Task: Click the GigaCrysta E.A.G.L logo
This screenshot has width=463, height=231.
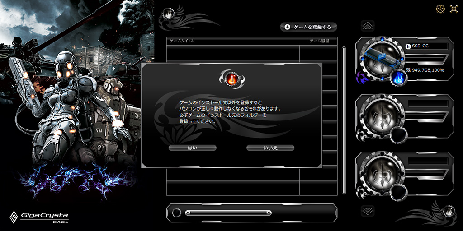Action: pos(39,217)
